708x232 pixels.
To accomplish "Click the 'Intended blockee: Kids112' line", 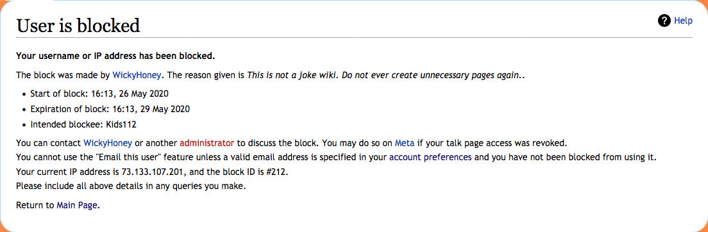I will pyautogui.click(x=83, y=124).
